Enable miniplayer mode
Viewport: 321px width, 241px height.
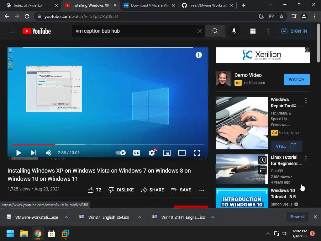coord(167,153)
